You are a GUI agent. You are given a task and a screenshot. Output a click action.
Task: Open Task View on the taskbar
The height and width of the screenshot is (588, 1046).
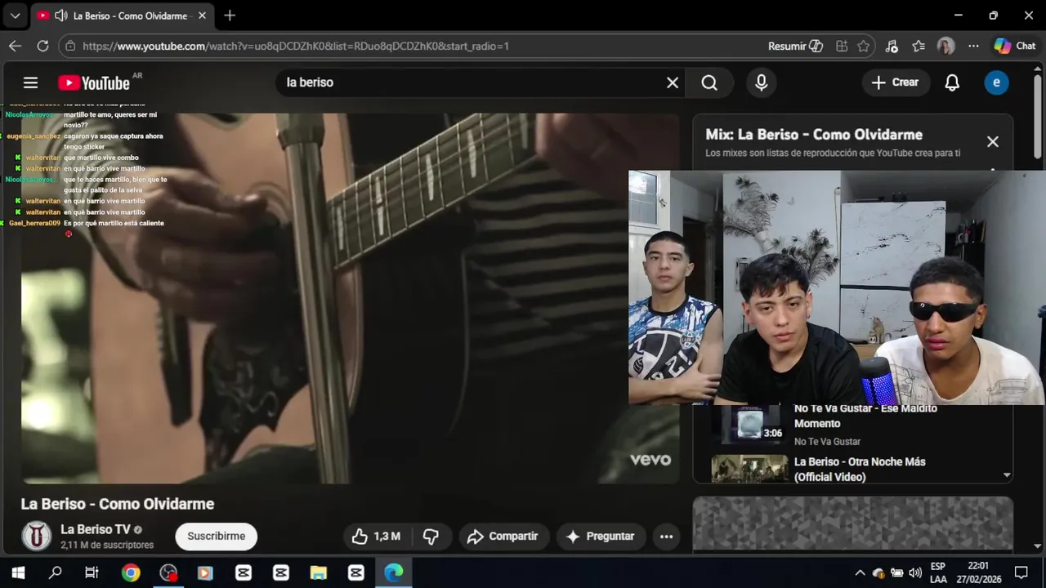tap(92, 572)
